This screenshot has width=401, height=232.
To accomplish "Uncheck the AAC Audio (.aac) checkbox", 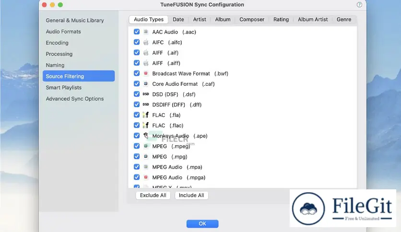I will pos(137,32).
